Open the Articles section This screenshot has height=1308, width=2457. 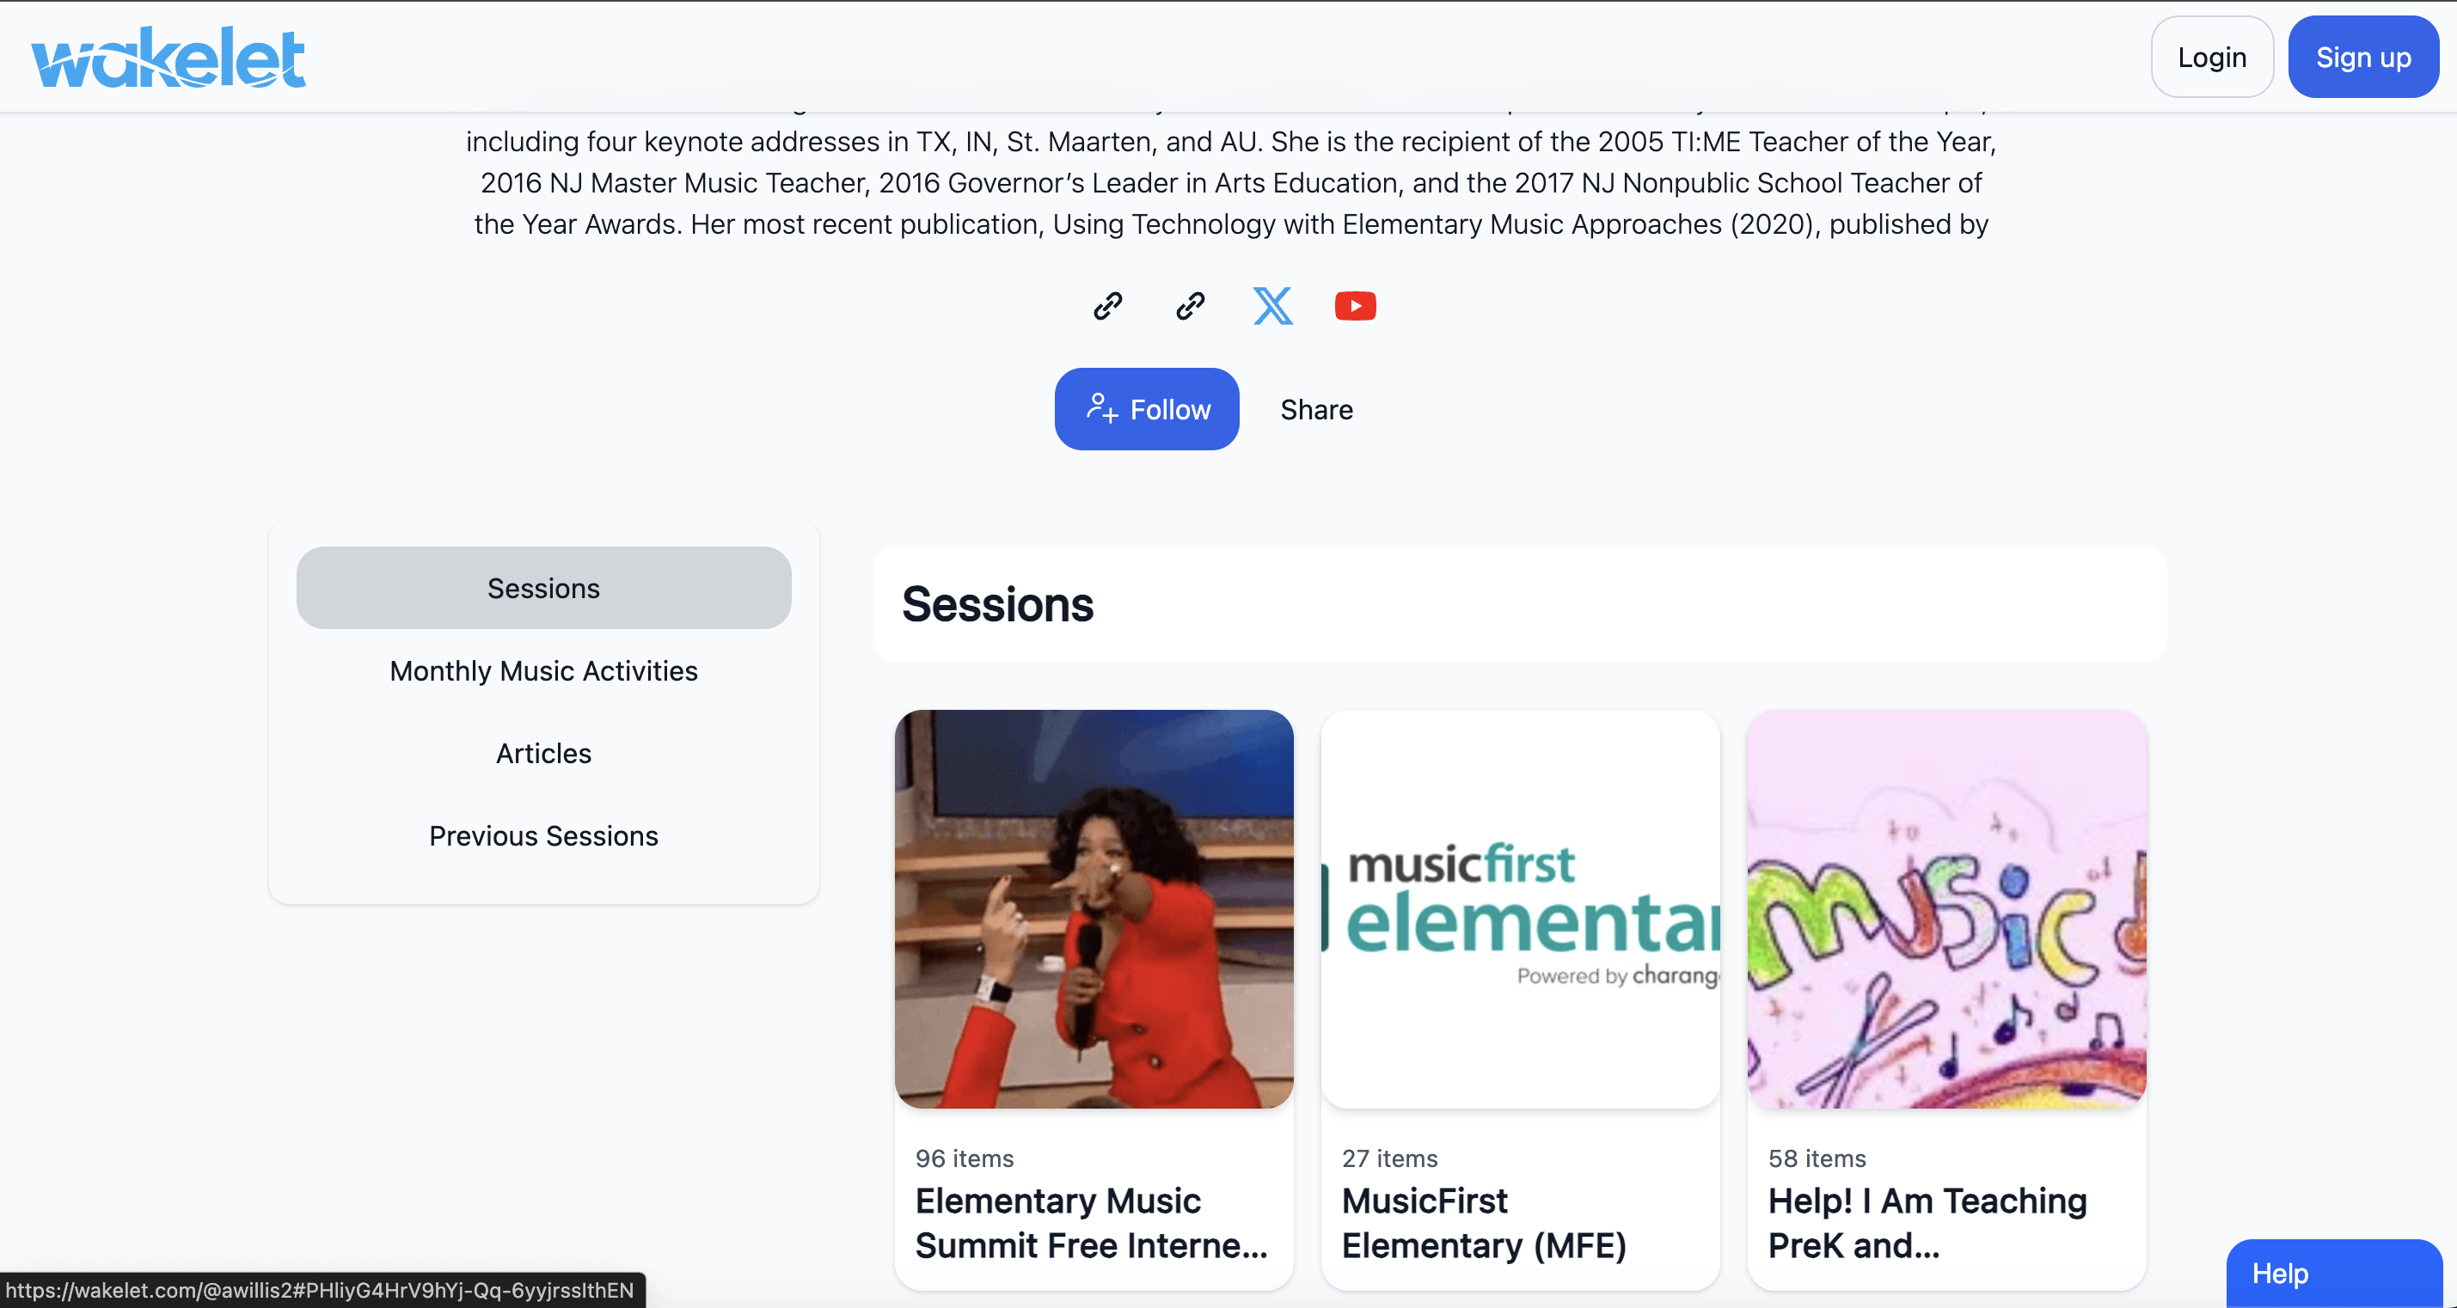[543, 753]
